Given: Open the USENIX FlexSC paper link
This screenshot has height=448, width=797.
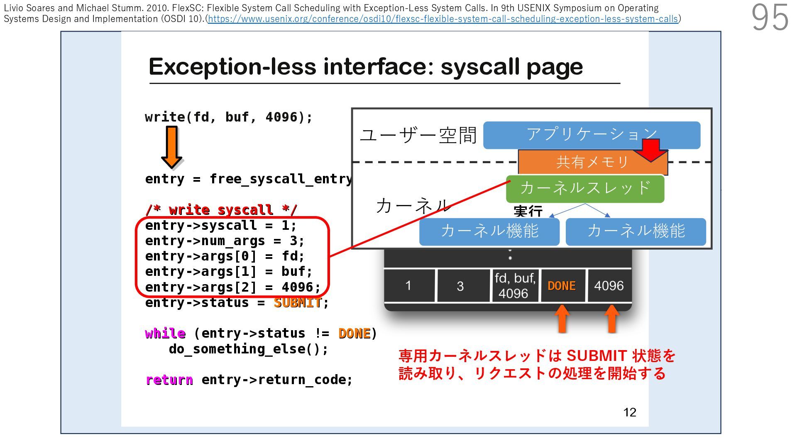Looking at the screenshot, I should coord(443,19).
